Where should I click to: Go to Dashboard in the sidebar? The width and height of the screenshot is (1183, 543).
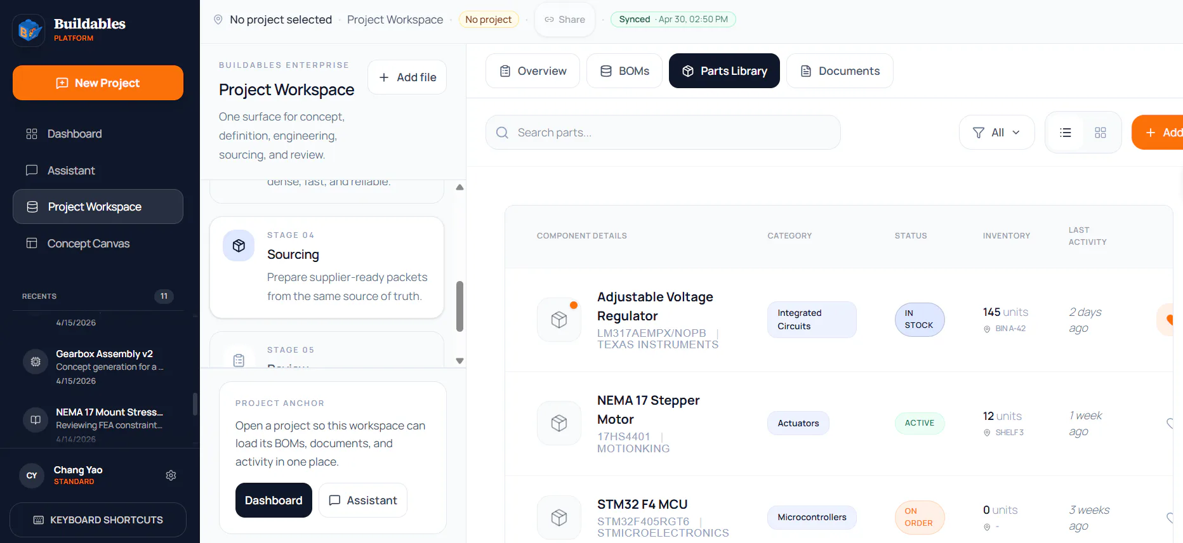coord(98,134)
